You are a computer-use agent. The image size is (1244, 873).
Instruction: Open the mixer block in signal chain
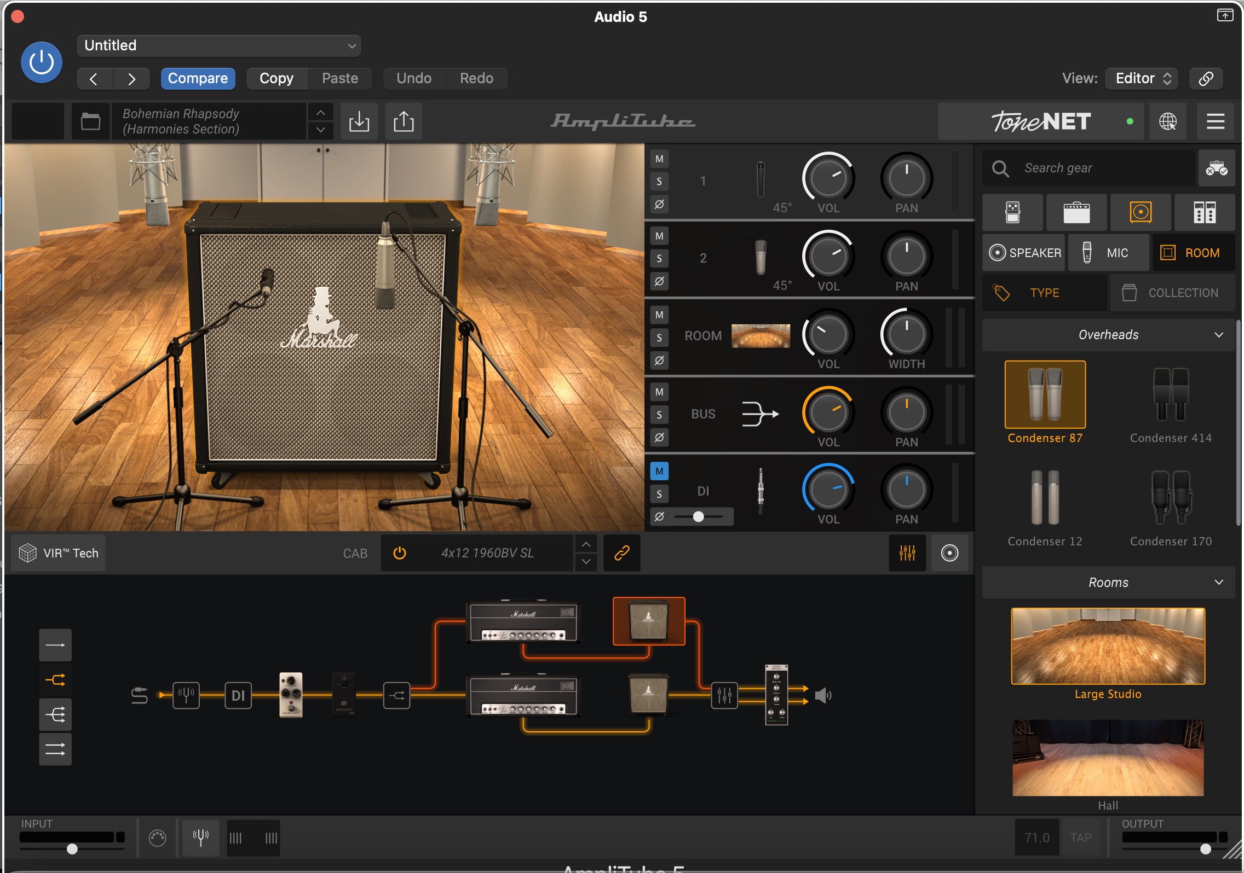(724, 695)
